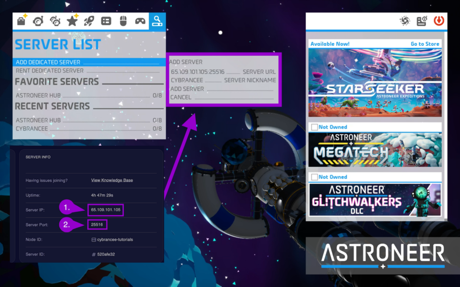Click the Favorite Servers heading
Image resolution: width=460 pixels, height=287 pixels.
57,82
